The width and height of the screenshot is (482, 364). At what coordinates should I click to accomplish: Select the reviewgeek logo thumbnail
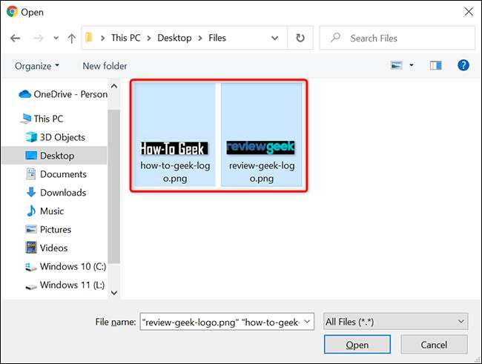pos(261,148)
